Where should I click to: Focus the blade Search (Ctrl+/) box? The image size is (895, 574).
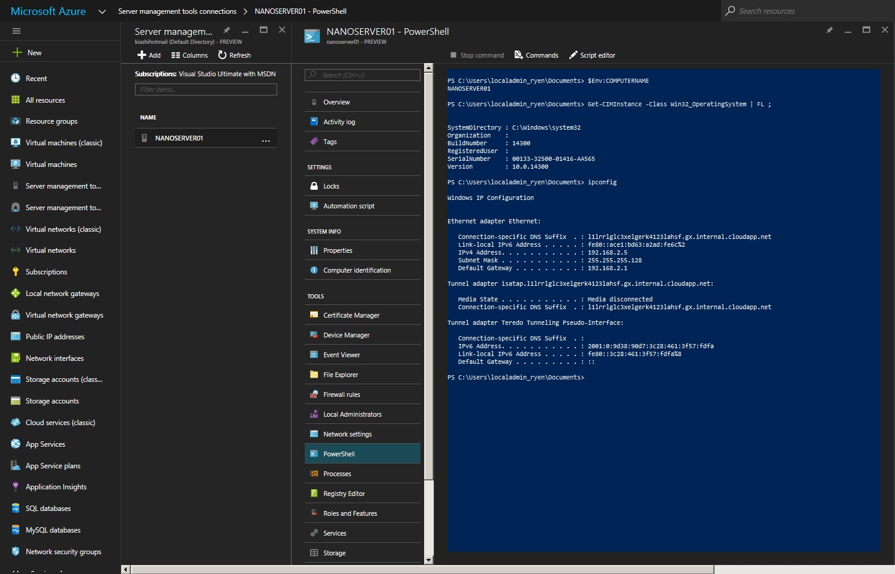[x=362, y=75]
